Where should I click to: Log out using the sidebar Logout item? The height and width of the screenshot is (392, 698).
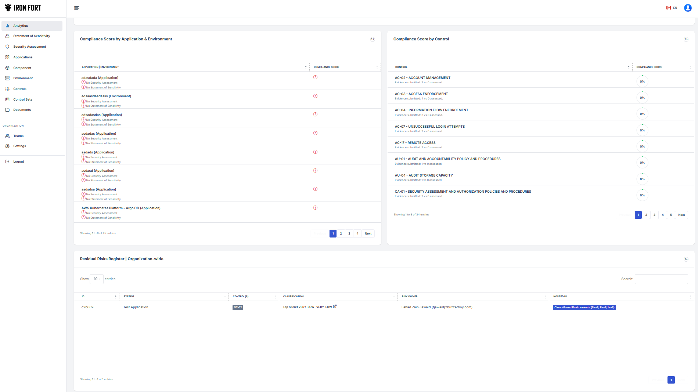19,161
